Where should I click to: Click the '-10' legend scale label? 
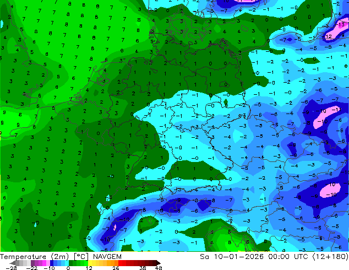[x=50, y=268]
